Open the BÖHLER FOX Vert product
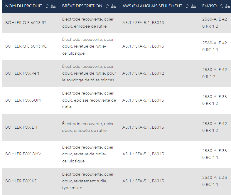The height and width of the screenshot is (195, 231). [22, 73]
